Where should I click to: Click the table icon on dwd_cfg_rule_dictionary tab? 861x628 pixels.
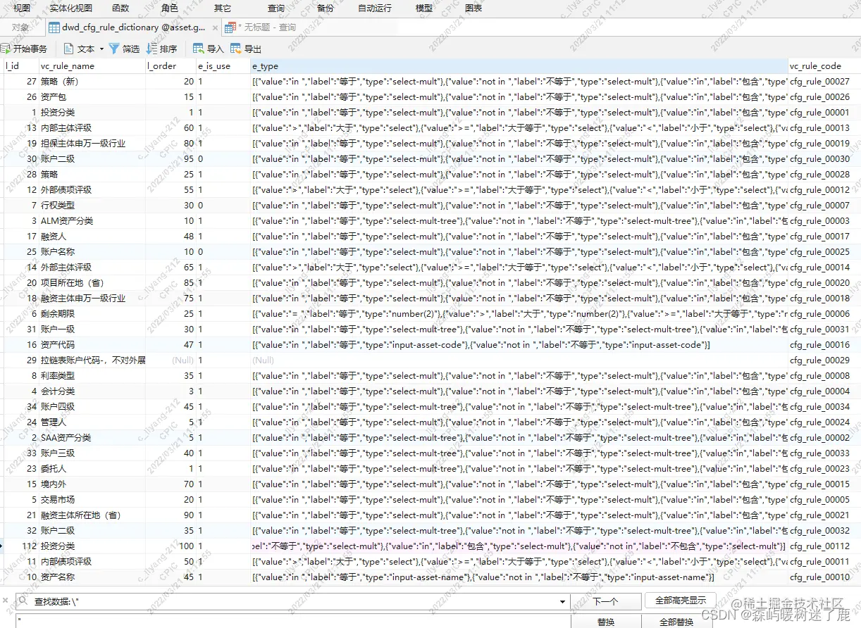pos(54,27)
